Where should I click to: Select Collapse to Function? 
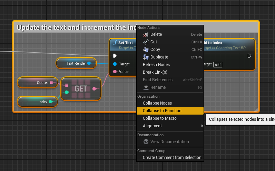coord(170,111)
